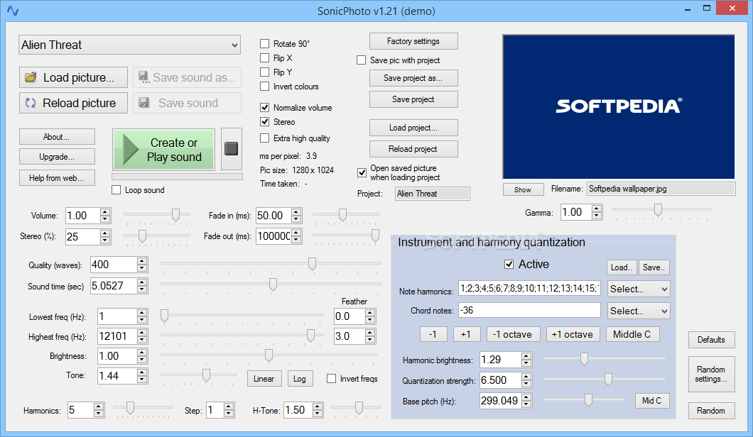The height and width of the screenshot is (437, 753).
Task: Click the Gamma slider thumb
Action: point(658,209)
